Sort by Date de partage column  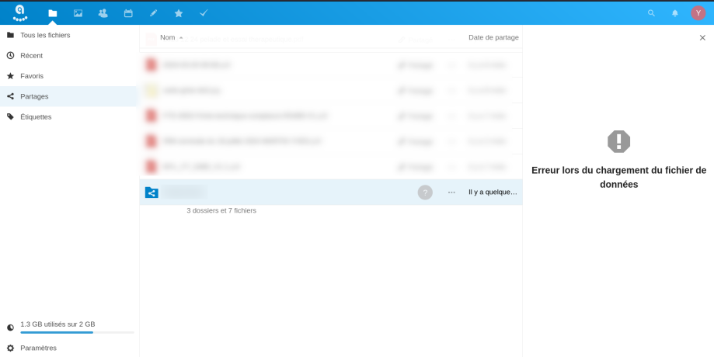click(493, 37)
